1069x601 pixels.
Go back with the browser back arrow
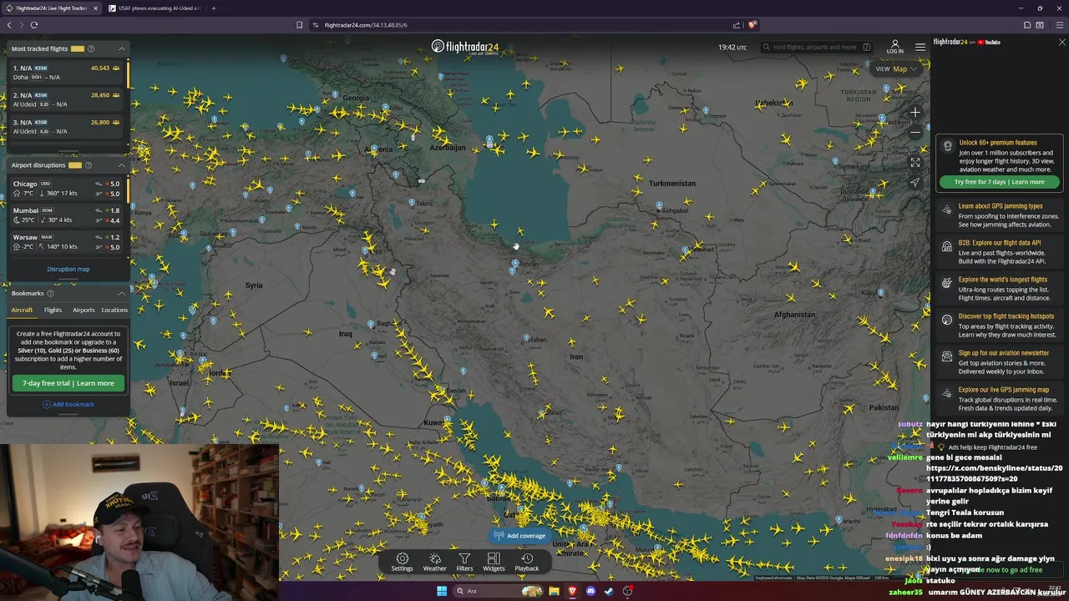click(9, 25)
